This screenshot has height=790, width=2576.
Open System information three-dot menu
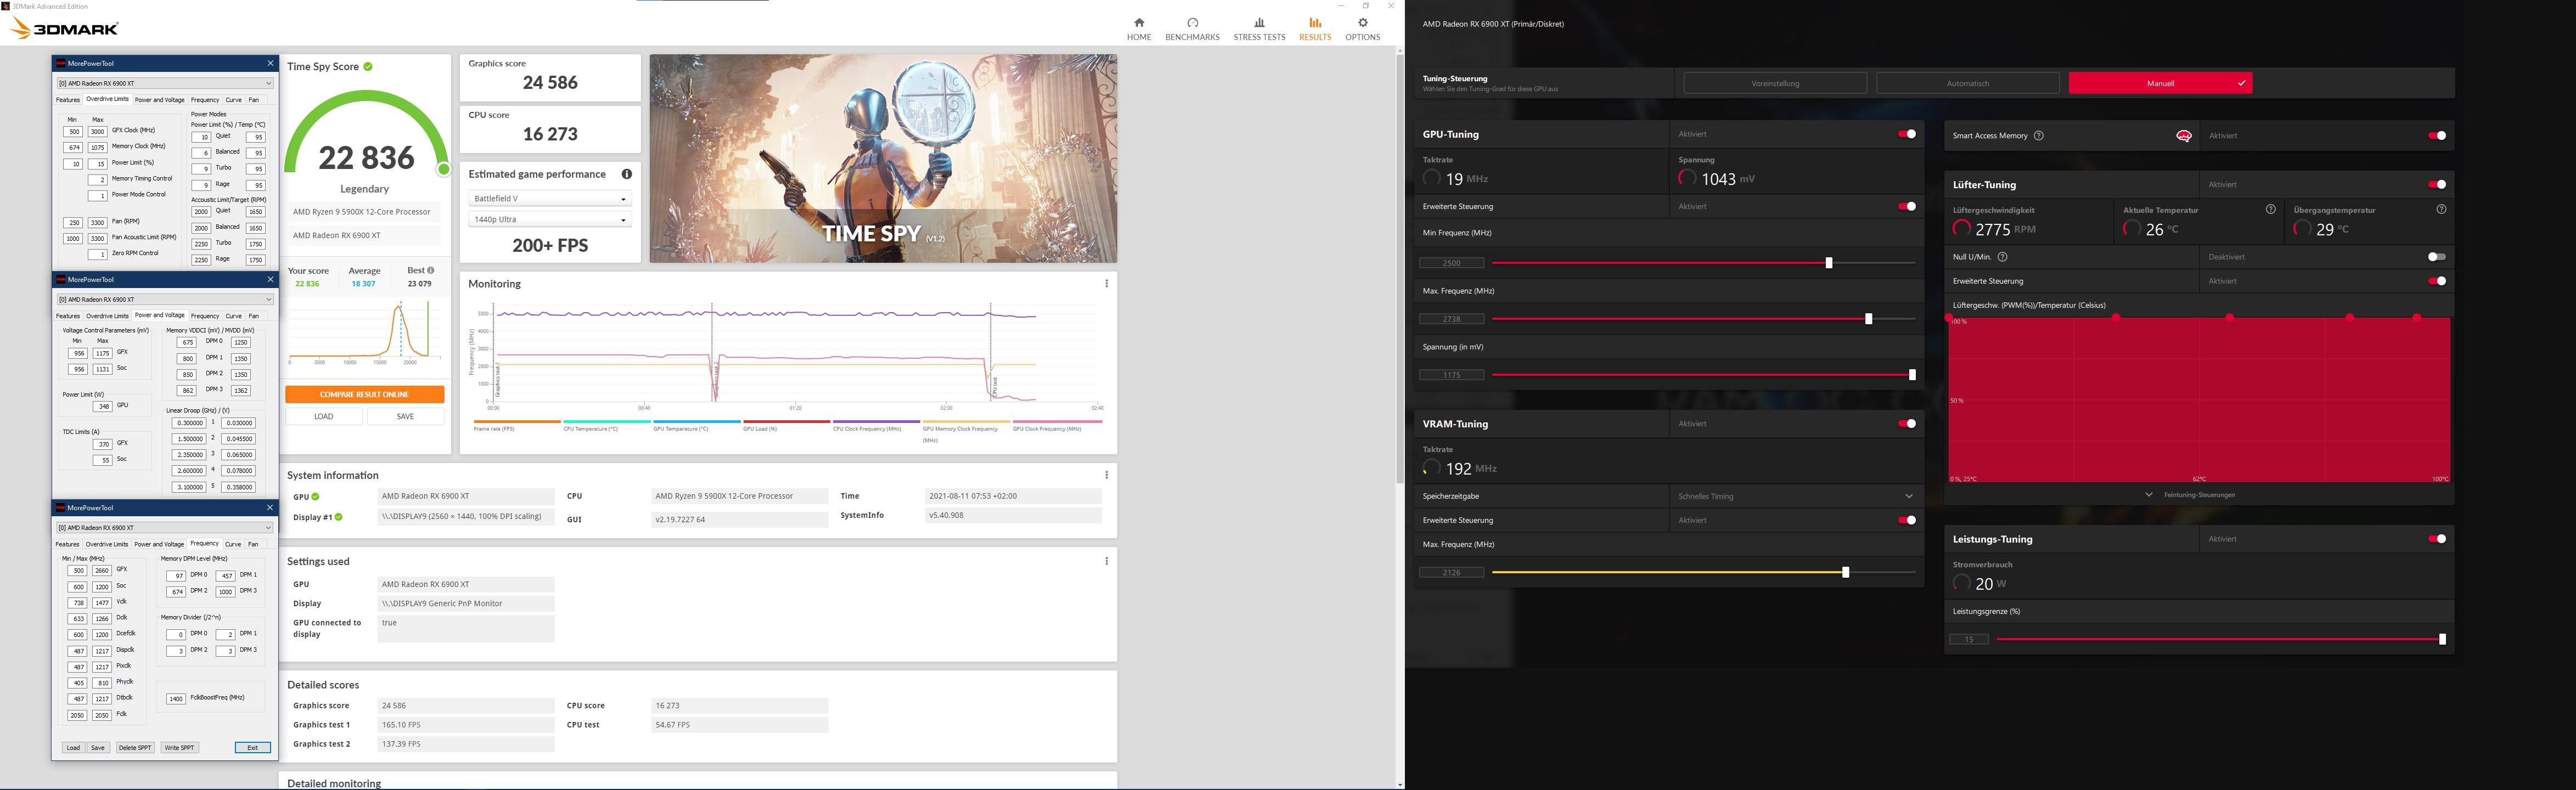click(x=1106, y=475)
